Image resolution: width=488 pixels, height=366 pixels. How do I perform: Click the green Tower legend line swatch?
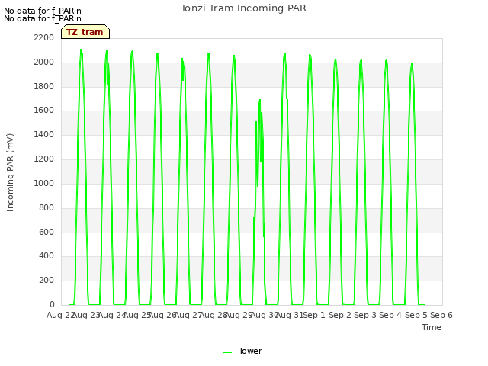pos(227,352)
